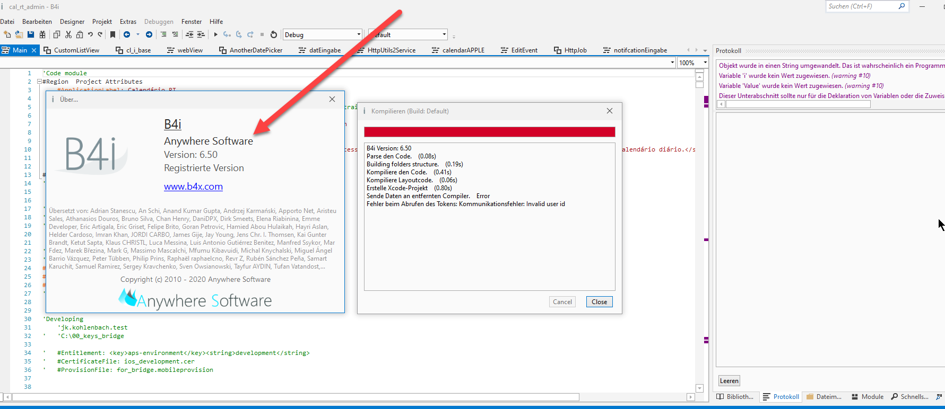Click the step-out debug arrow icon

point(250,34)
